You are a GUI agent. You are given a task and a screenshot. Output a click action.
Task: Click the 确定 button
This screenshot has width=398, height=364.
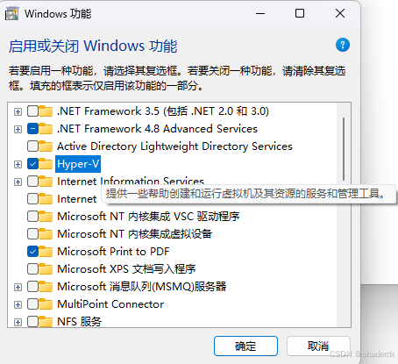tap(245, 346)
